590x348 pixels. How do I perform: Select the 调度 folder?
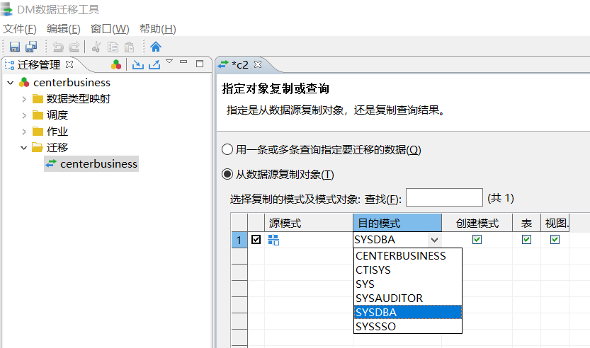[x=57, y=115]
